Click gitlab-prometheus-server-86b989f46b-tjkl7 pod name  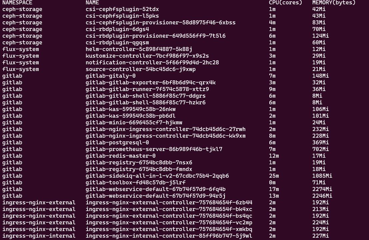click(x=154, y=149)
